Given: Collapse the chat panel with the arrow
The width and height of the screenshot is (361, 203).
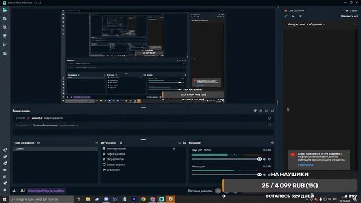Looking at the screenshot, I should click(x=278, y=7).
